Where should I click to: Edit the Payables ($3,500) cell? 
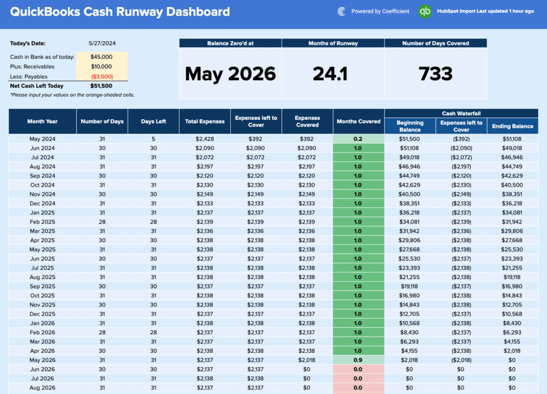click(102, 76)
